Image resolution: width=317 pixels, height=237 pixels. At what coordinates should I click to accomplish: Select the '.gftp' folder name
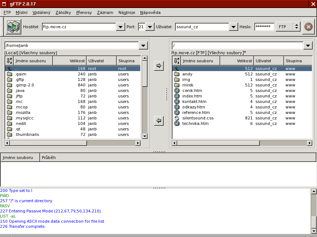[19, 79]
